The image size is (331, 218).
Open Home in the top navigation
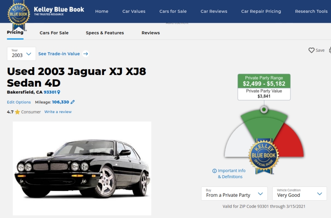pyautogui.click(x=102, y=12)
